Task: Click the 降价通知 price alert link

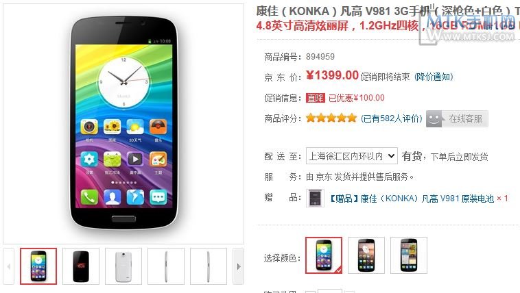Action: click(x=434, y=77)
